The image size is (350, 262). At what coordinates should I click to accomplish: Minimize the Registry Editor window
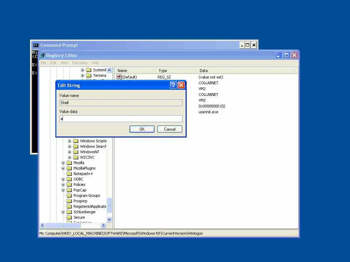point(278,55)
